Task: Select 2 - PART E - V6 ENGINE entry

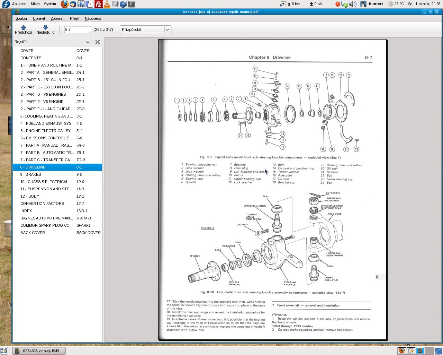Action: tap(57, 102)
